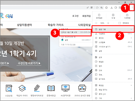The image size is (135, 101).
Task: Click the 100% zoom level value
Action: [102, 23]
